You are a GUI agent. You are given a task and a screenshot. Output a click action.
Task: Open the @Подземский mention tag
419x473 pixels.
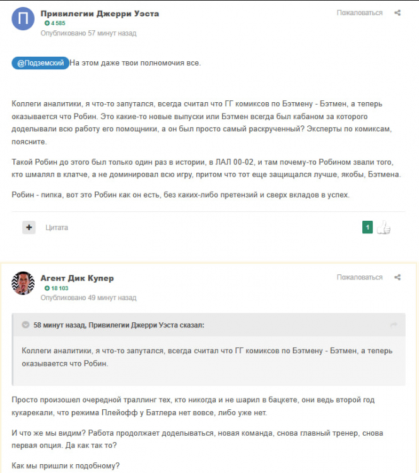pyautogui.click(x=40, y=63)
